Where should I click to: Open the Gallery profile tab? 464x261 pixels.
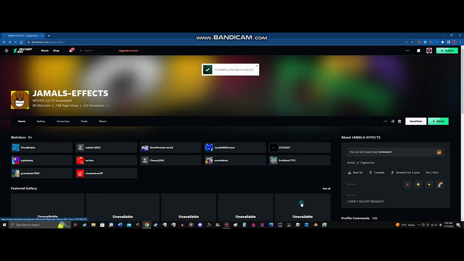pos(41,121)
